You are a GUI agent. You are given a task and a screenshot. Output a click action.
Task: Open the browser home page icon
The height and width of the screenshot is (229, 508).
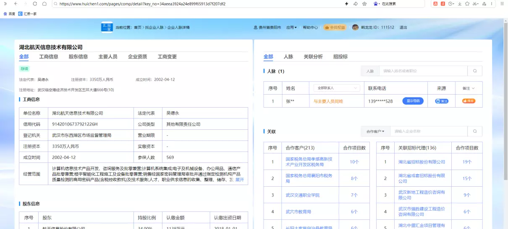pos(44,4)
